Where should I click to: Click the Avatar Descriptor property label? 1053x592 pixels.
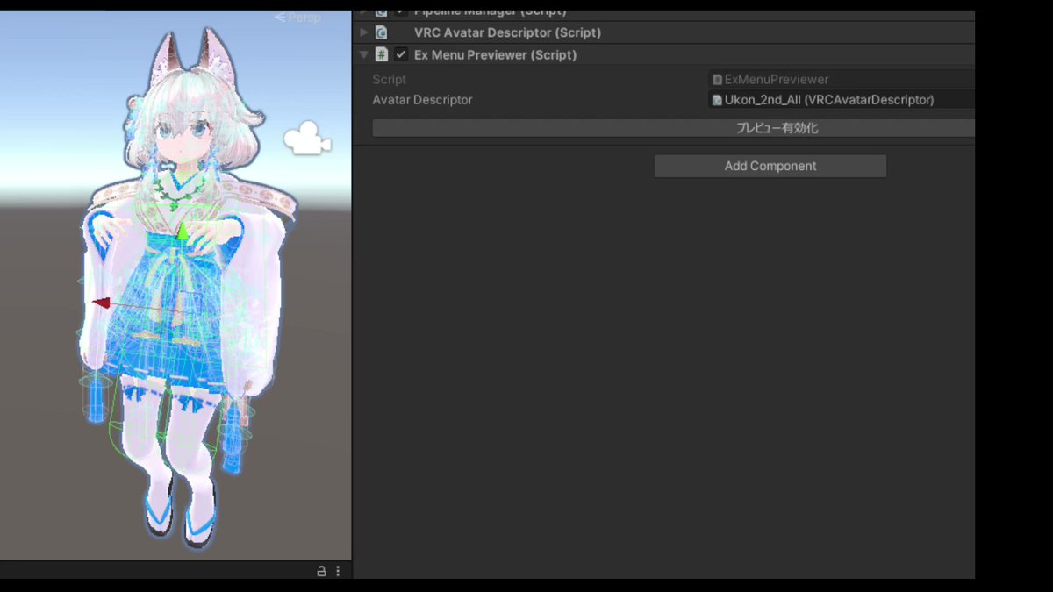point(422,100)
